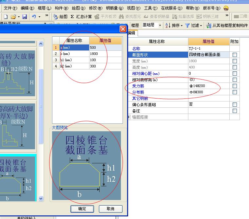Image resolution: width=249 pixels, height=219 pixels.
Task: Check the 附加 box for 受力筋
Action: pyautogui.click(x=234, y=86)
